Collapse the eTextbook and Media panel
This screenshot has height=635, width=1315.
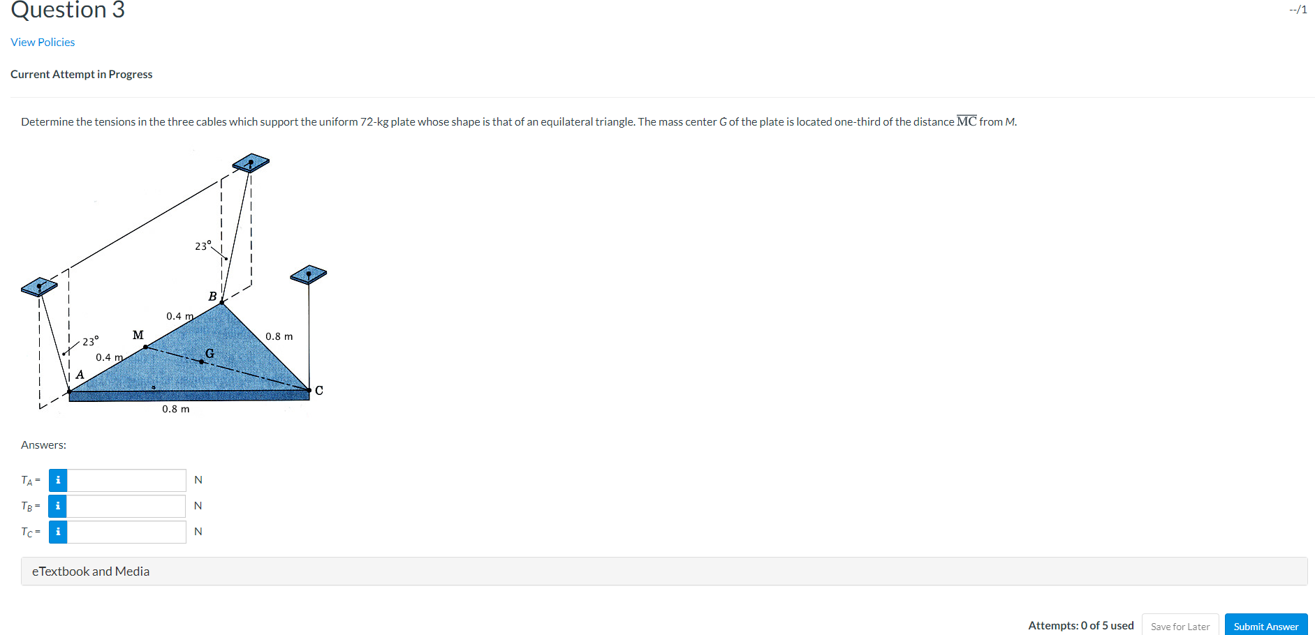(x=90, y=571)
